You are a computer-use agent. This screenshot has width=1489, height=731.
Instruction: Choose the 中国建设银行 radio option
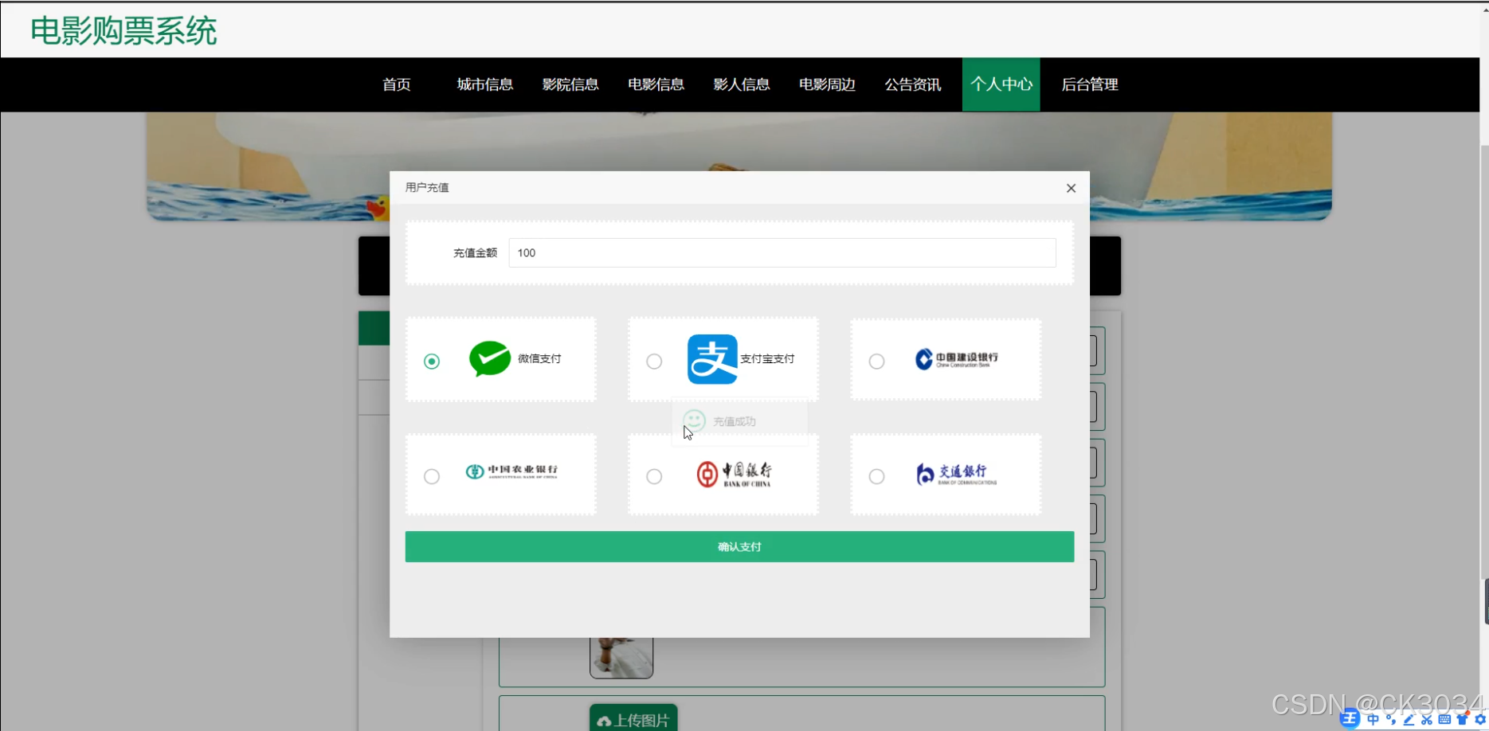[x=876, y=362]
